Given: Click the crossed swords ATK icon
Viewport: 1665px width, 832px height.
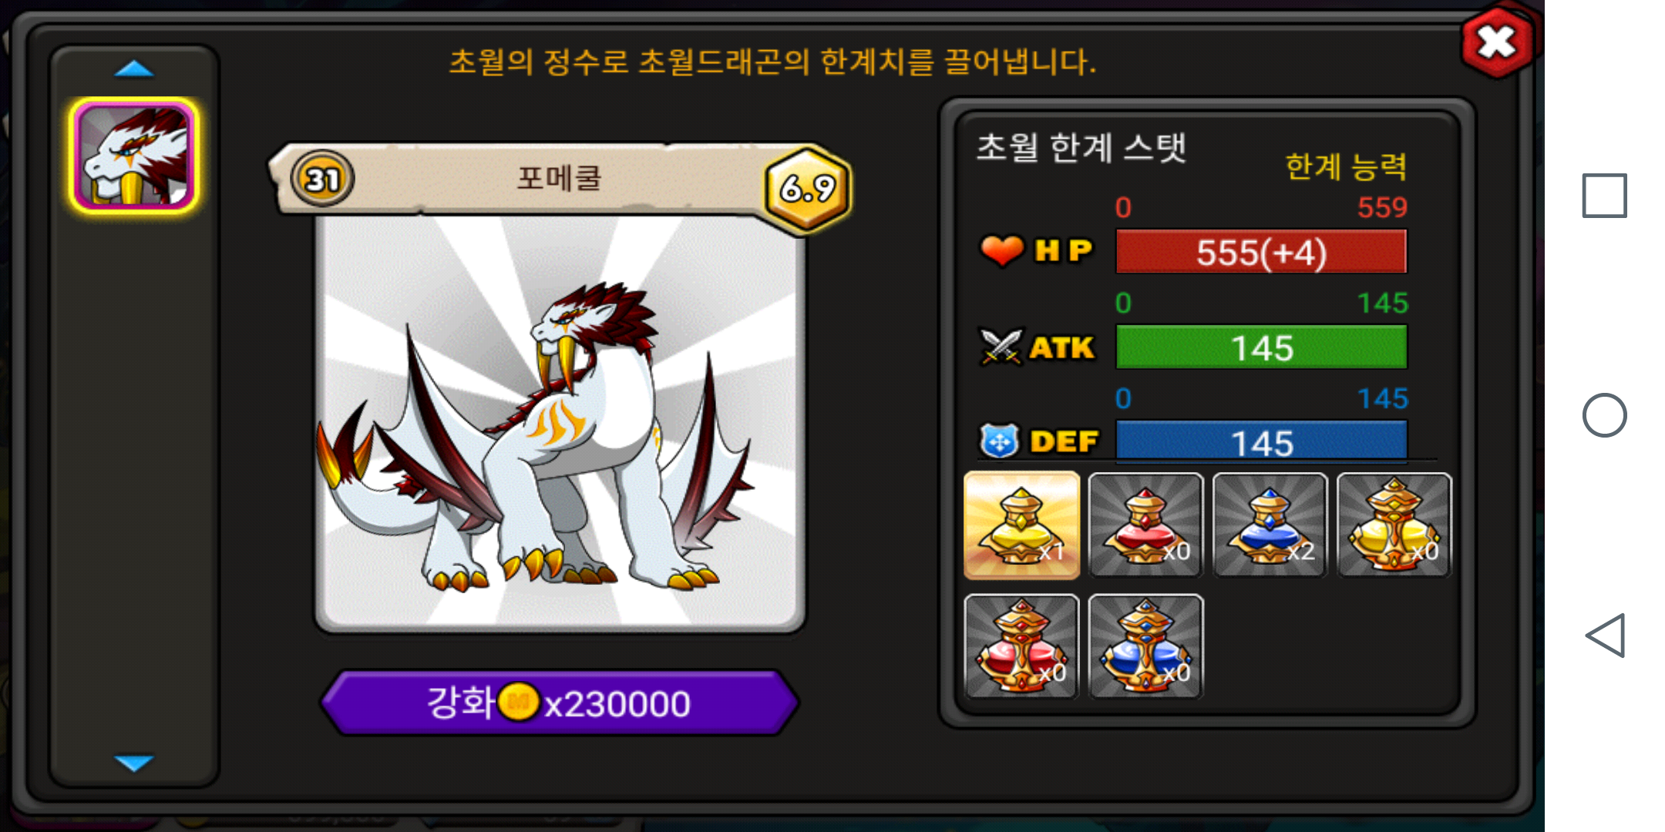Looking at the screenshot, I should (1001, 347).
